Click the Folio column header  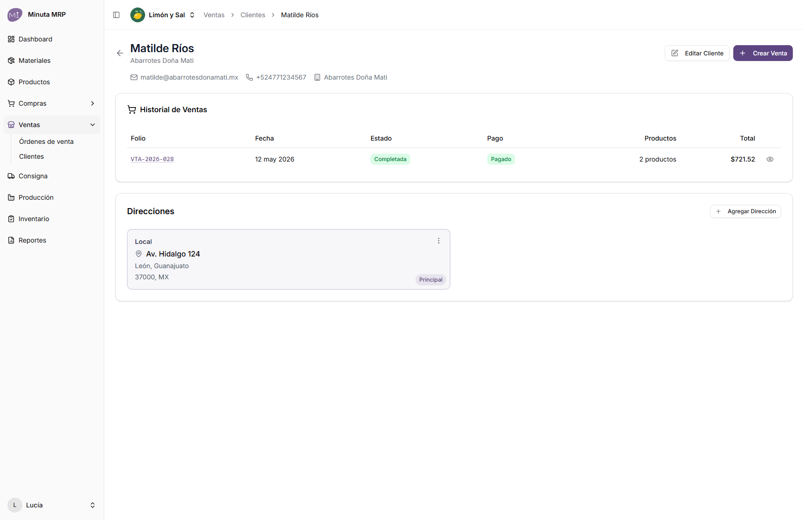[138, 138]
